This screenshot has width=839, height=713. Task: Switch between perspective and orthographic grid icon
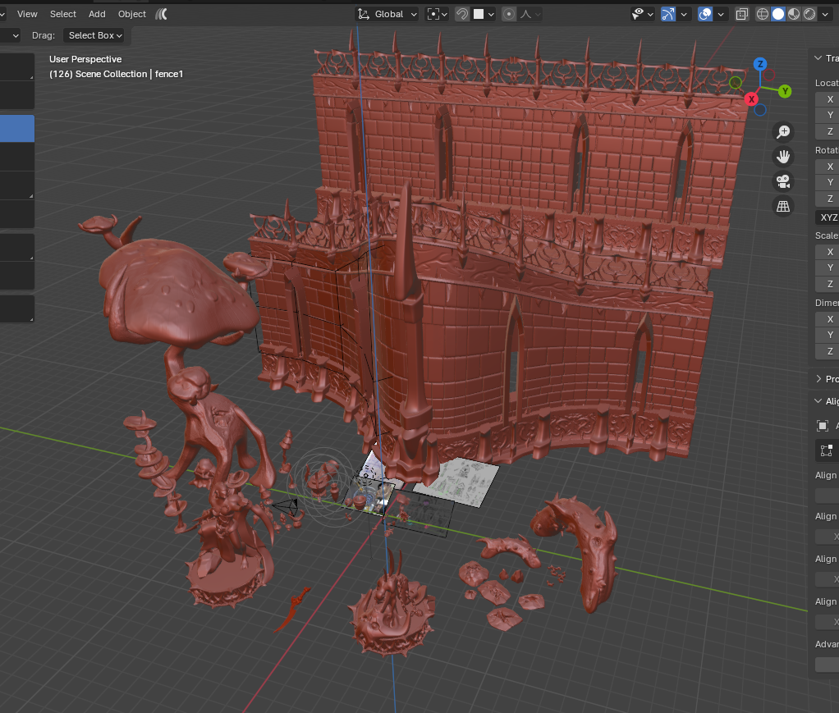click(783, 206)
